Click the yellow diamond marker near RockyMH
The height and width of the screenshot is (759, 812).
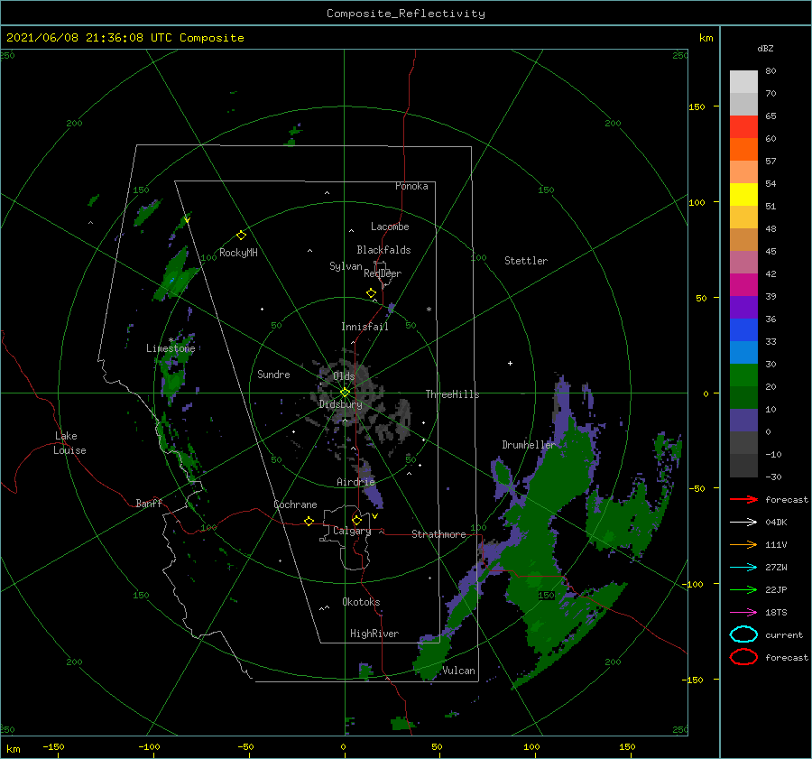(241, 236)
